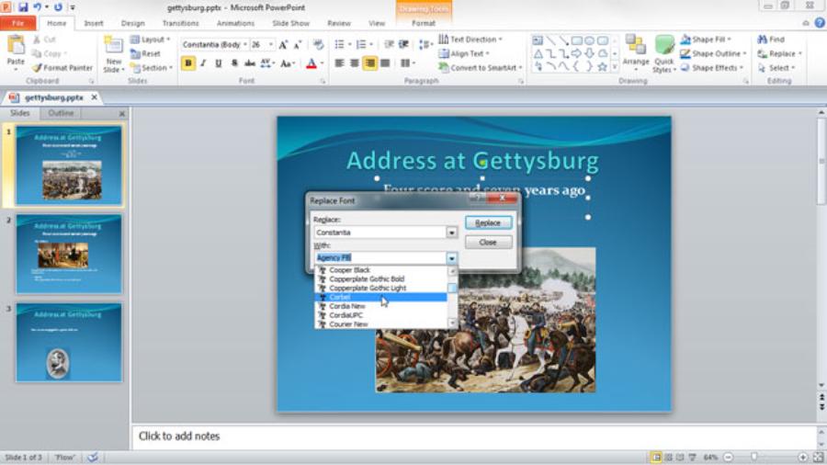The height and width of the screenshot is (465, 827).
Task: Click Increase List Level icon
Action: [x=403, y=44]
